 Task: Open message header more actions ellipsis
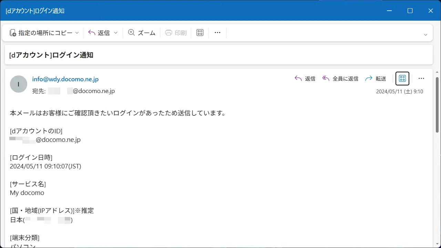tap(421, 79)
